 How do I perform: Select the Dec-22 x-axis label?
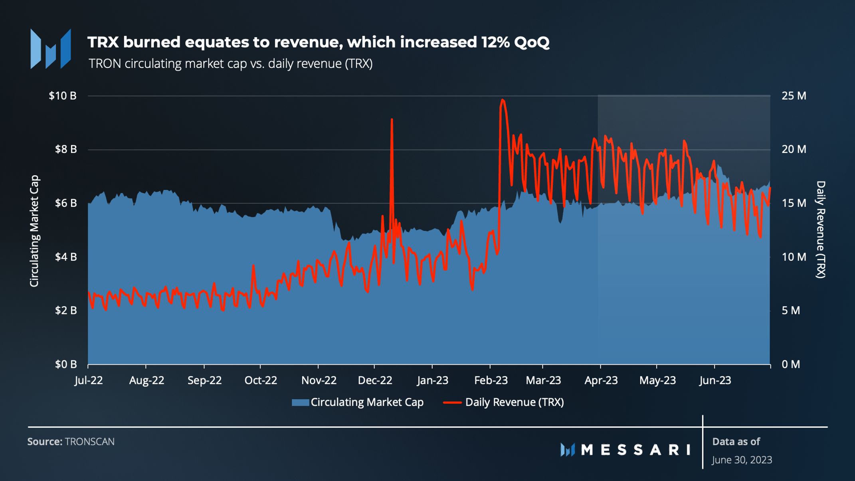tap(375, 380)
